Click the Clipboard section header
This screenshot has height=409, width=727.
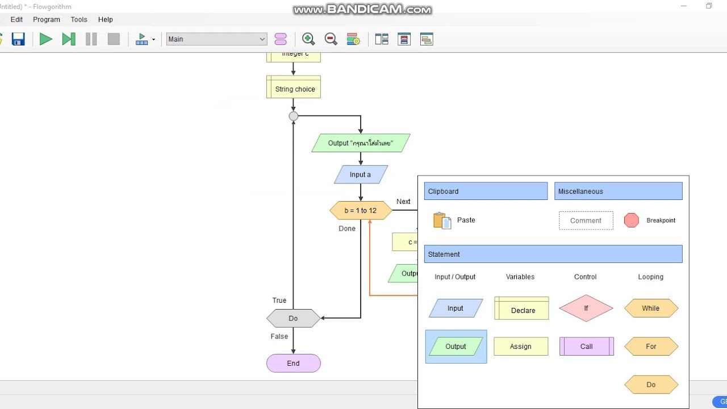point(486,191)
